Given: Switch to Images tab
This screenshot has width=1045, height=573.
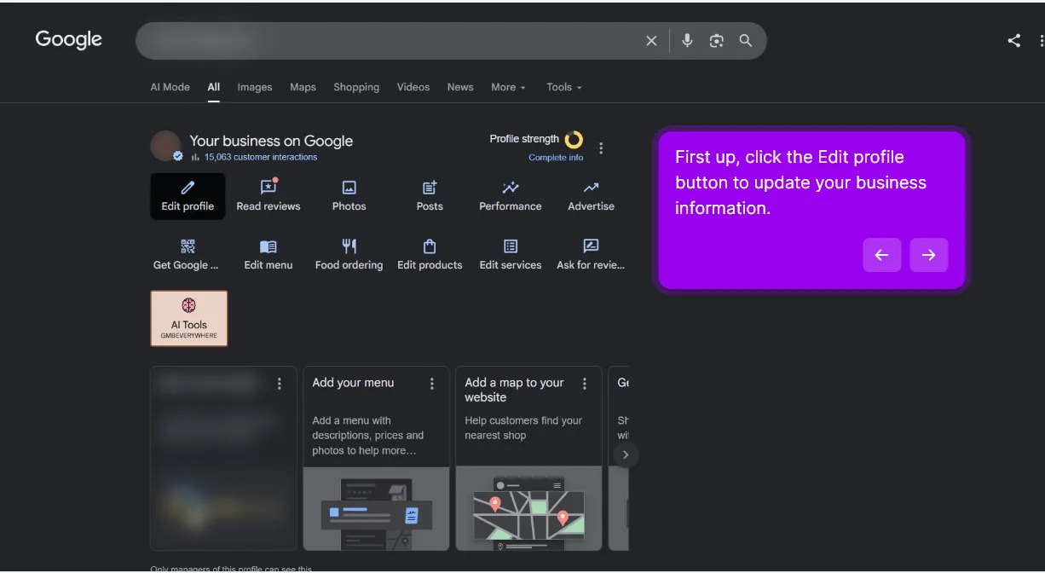Looking at the screenshot, I should point(255,87).
